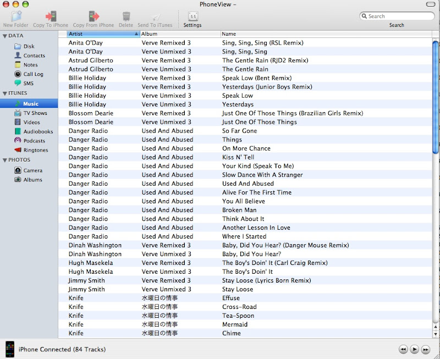The image size is (440, 359).
Task: Select Call Log in the sidebar
Action: tap(33, 74)
